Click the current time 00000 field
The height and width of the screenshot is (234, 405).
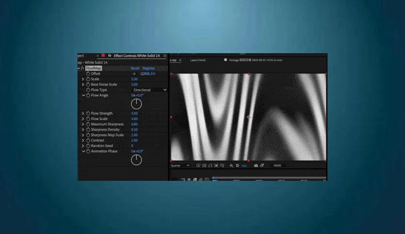pyautogui.click(x=277, y=165)
